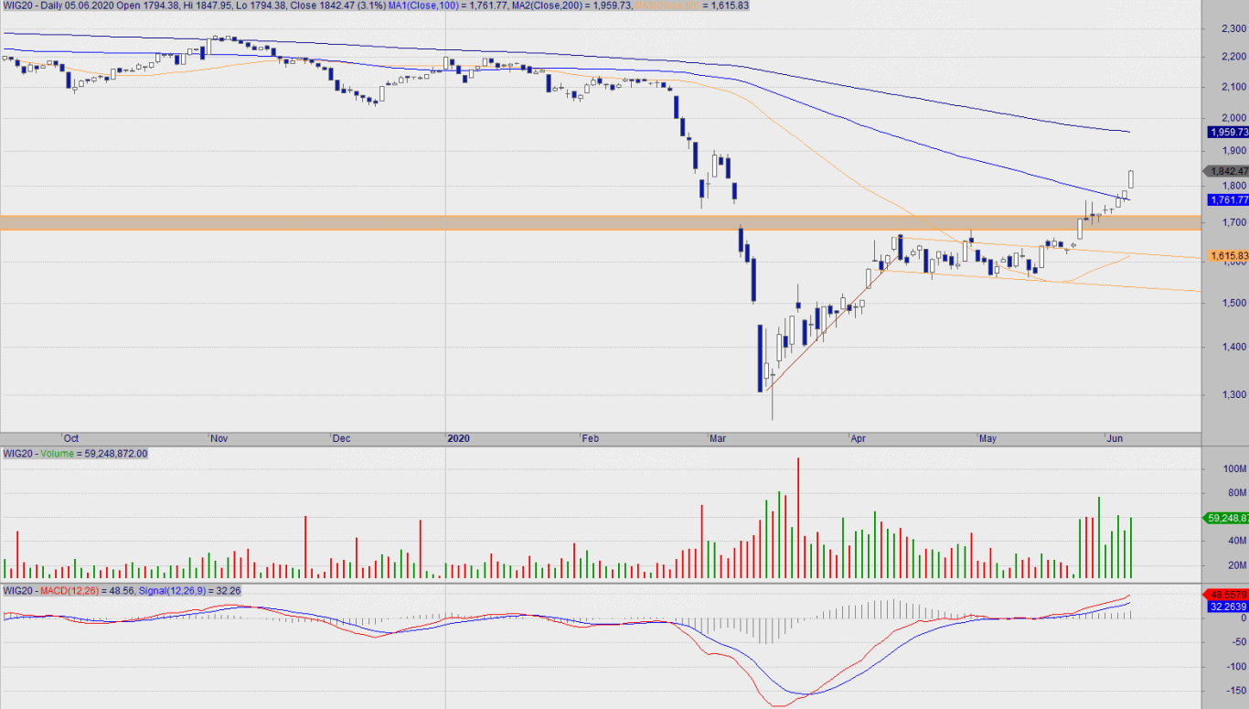Click the 2,200 price axis label

point(1233,57)
